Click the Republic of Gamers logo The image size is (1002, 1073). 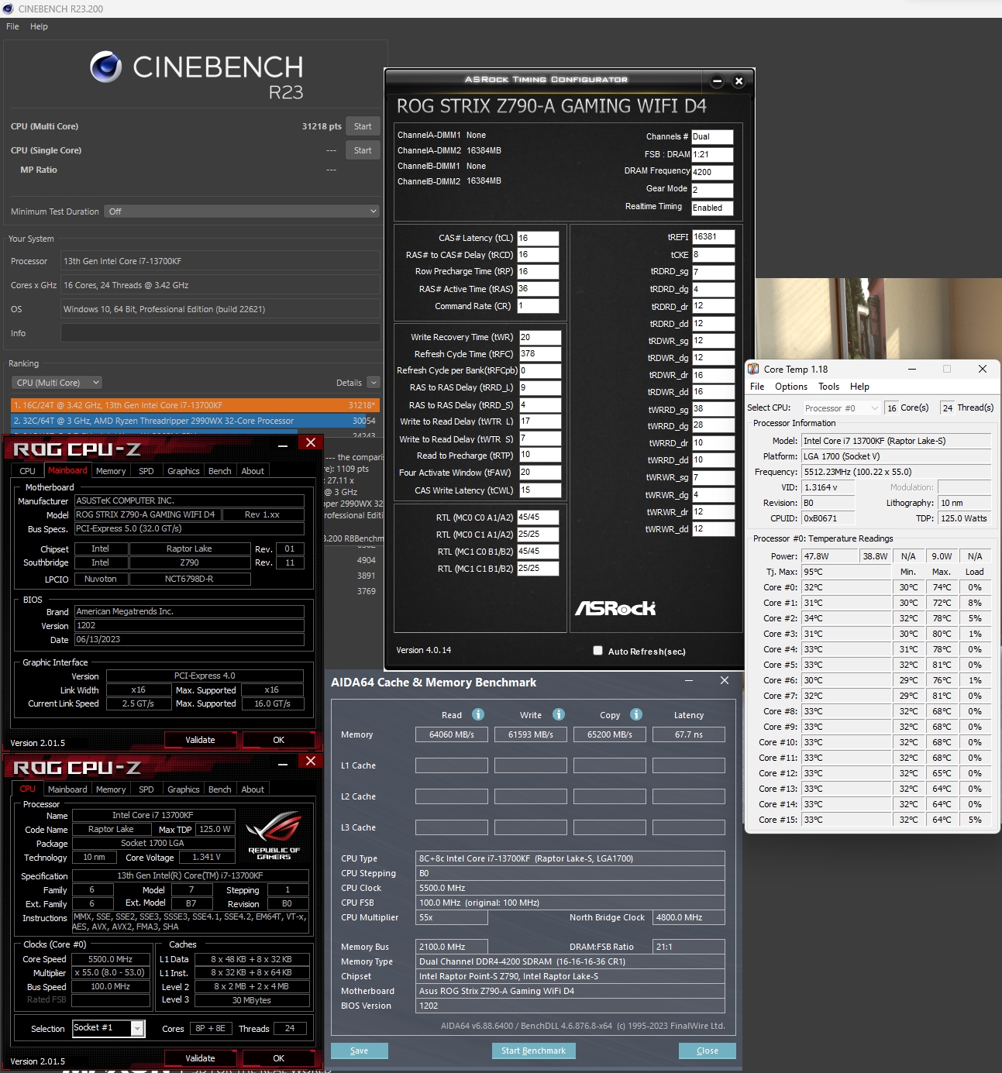click(x=274, y=835)
